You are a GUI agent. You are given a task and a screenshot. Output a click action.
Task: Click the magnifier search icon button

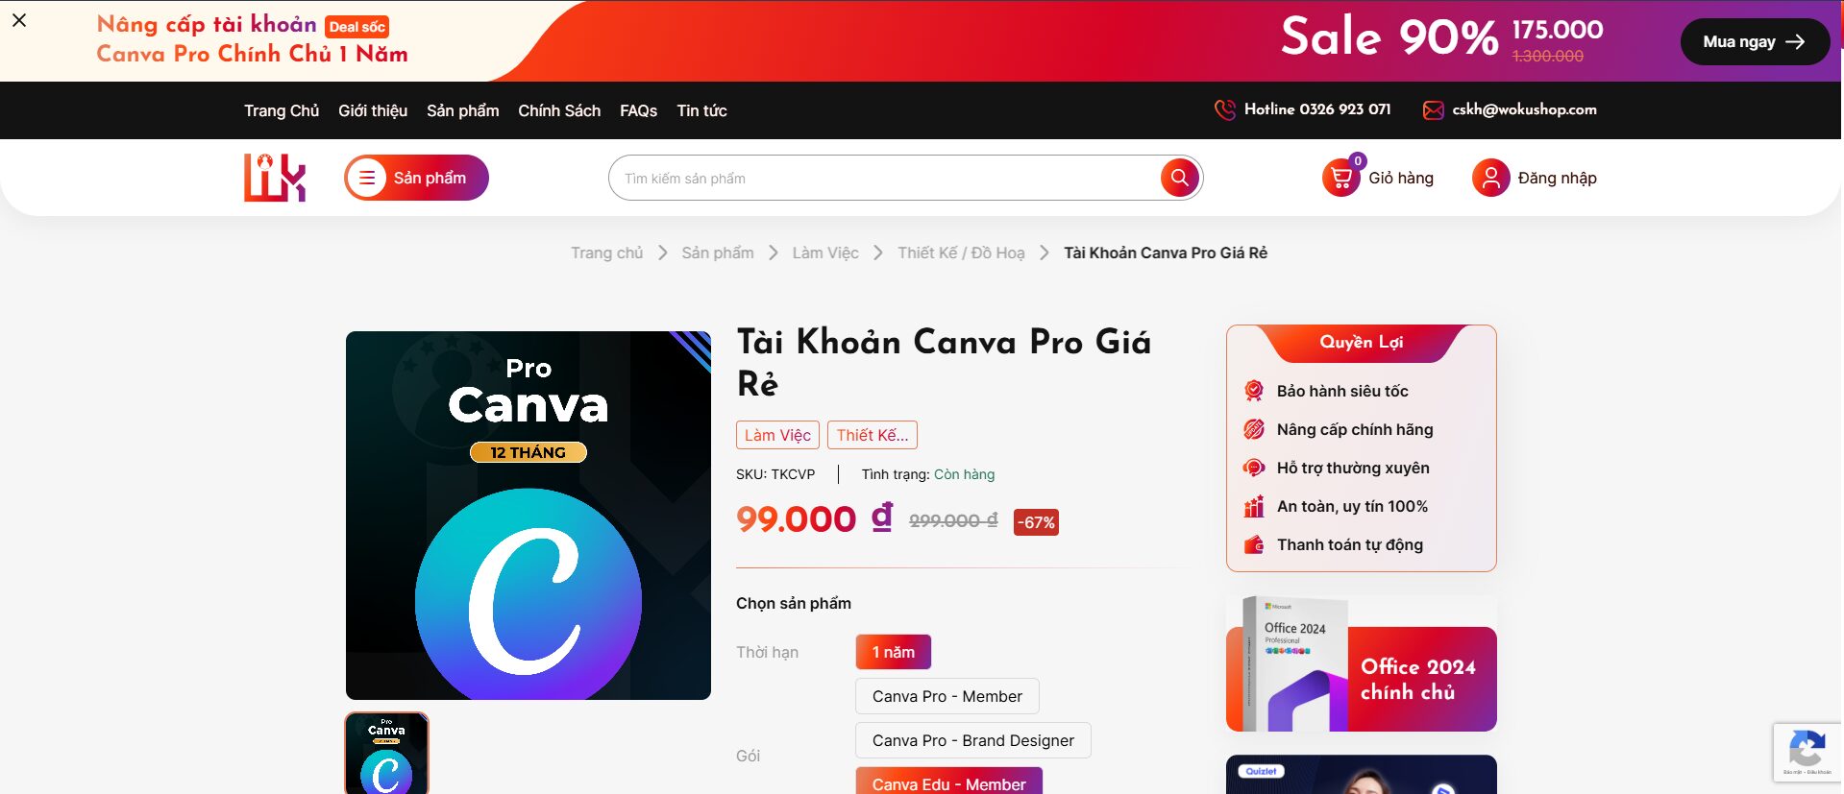(1179, 178)
